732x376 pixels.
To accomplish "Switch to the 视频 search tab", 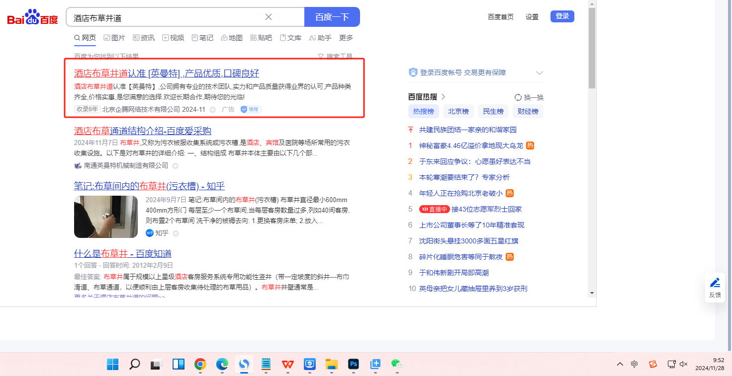I will click(x=173, y=38).
